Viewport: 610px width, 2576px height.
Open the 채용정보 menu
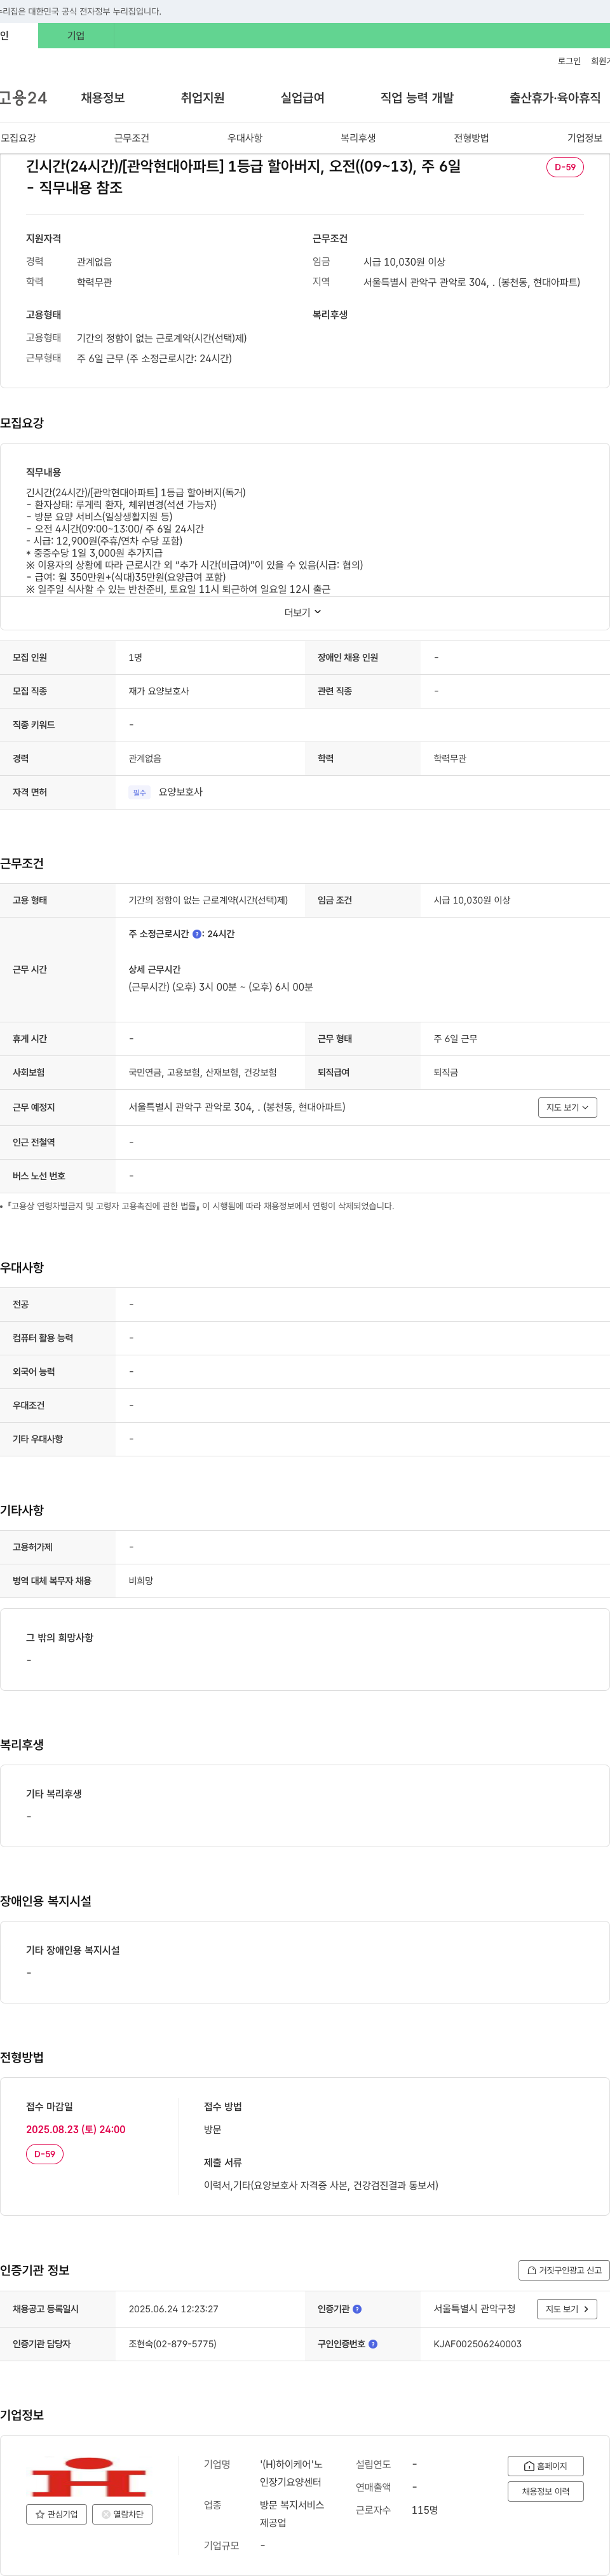pos(103,98)
